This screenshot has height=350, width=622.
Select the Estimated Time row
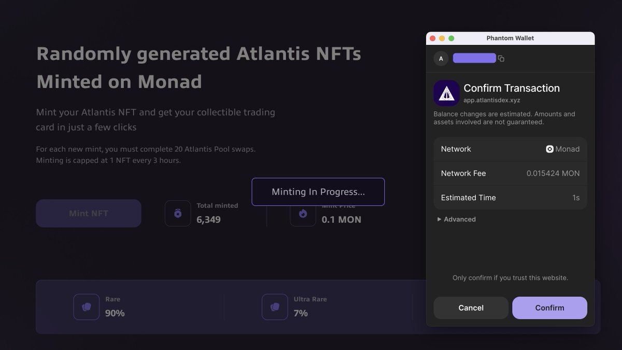(510, 198)
